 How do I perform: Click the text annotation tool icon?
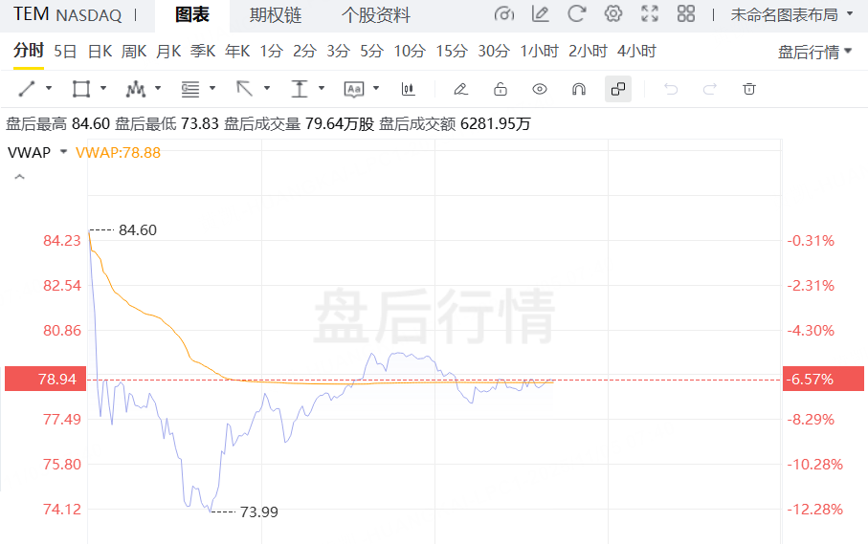354,89
